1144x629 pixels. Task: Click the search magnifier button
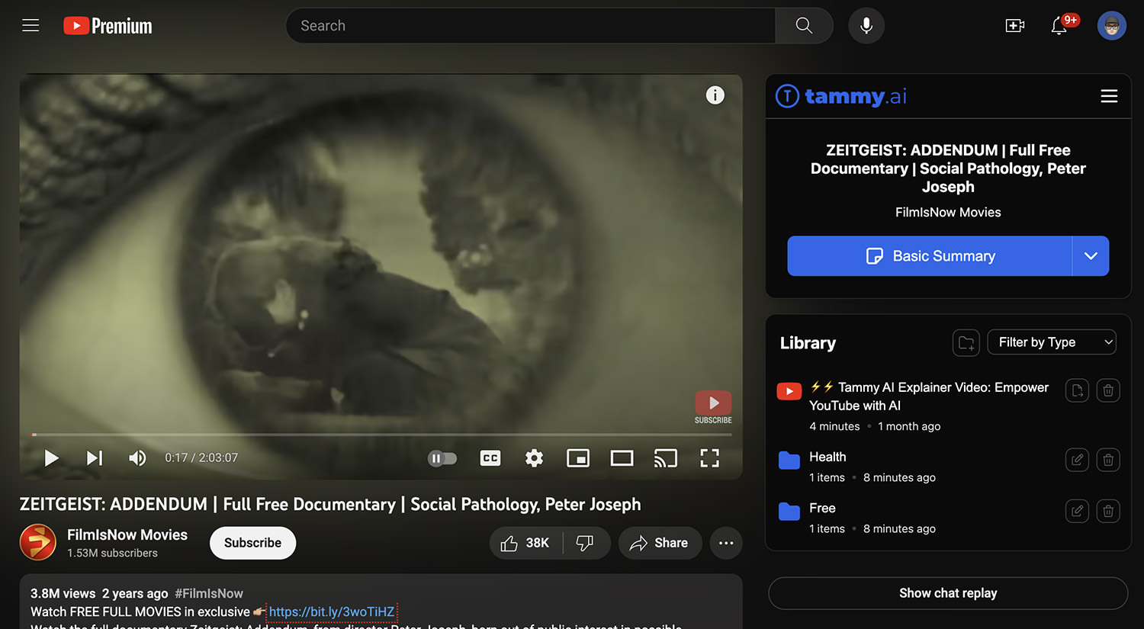coord(804,25)
